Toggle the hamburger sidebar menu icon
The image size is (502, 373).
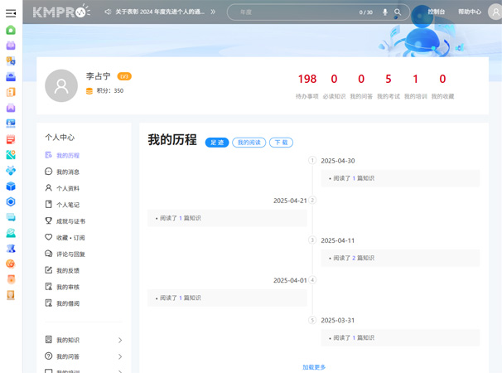[x=11, y=12]
